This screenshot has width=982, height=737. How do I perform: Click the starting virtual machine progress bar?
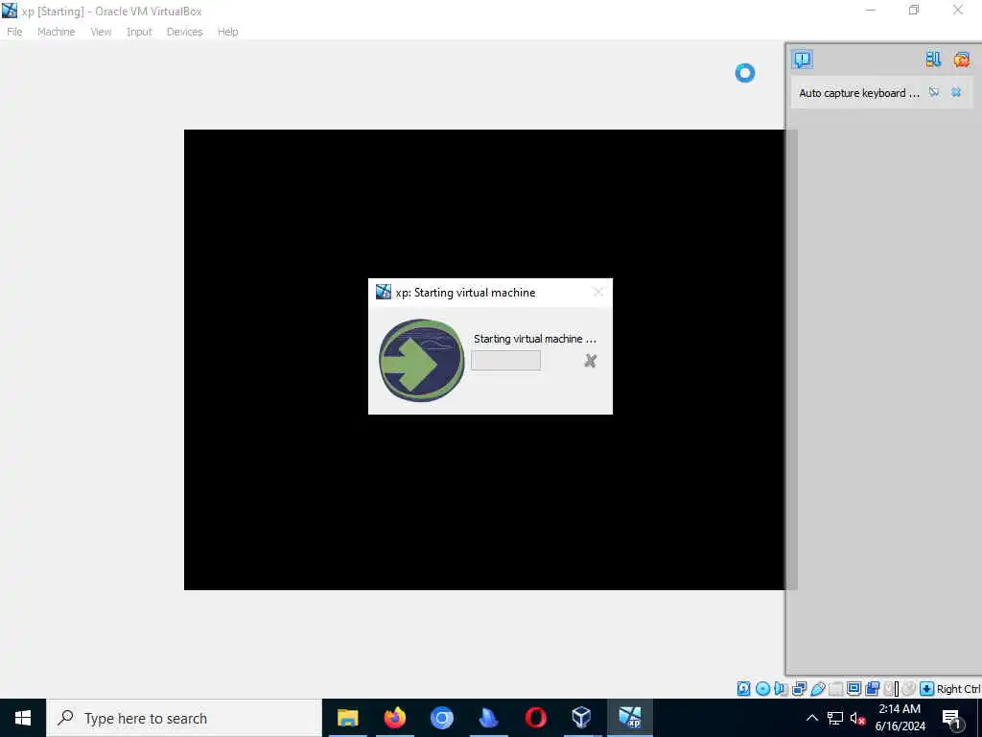pos(505,361)
